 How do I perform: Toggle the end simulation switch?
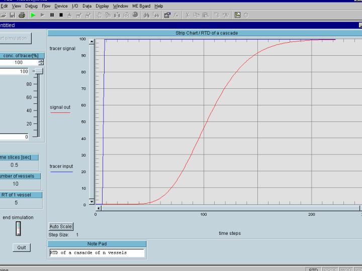(x=18, y=229)
